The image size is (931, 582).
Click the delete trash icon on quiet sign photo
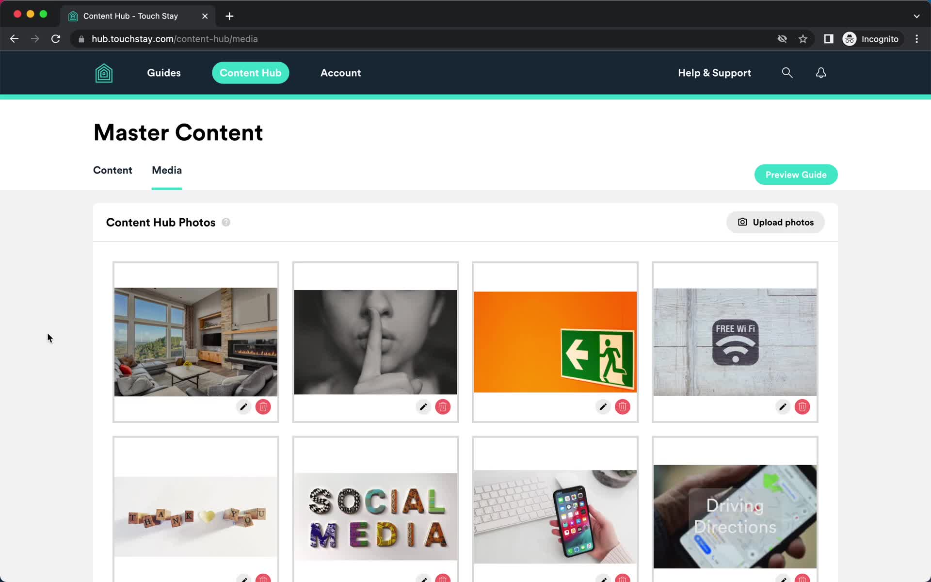443,406
